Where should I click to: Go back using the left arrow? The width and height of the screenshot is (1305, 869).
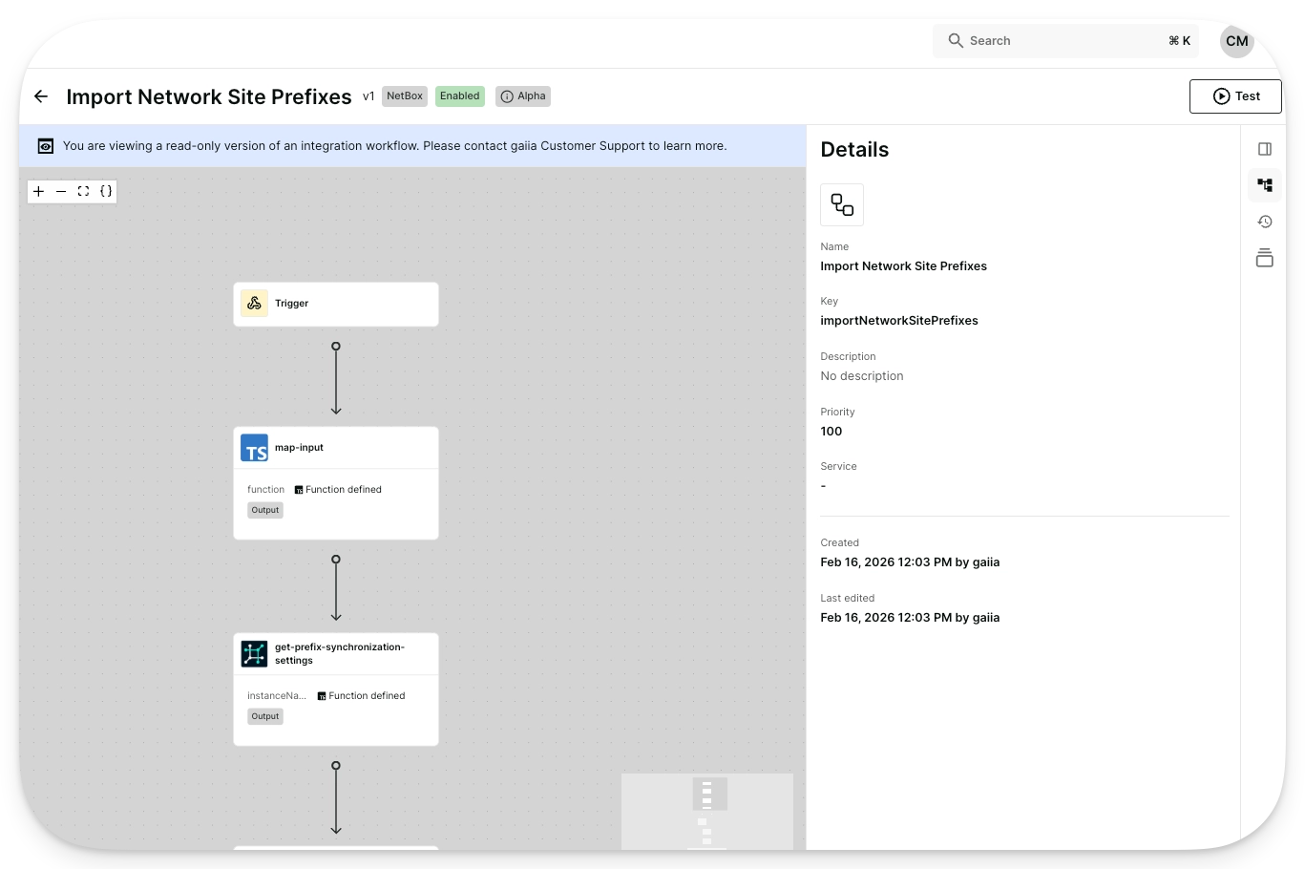(41, 96)
